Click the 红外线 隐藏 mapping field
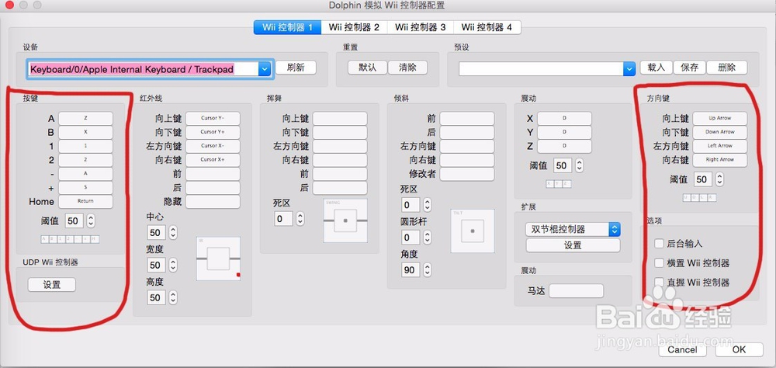The image size is (776, 368). [213, 202]
